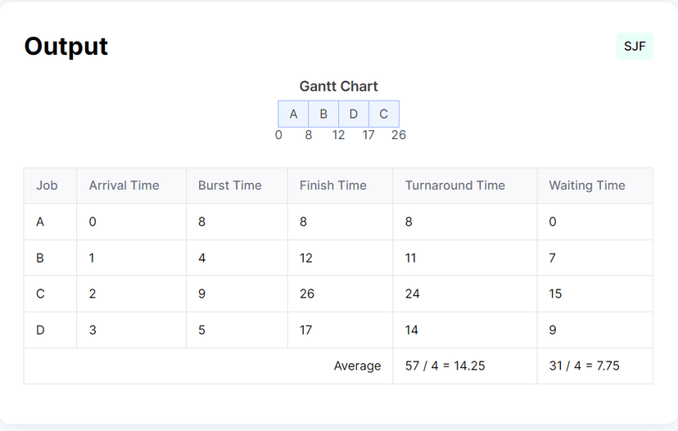
Task: Click the SJF algorithm badge
Action: coord(635,47)
